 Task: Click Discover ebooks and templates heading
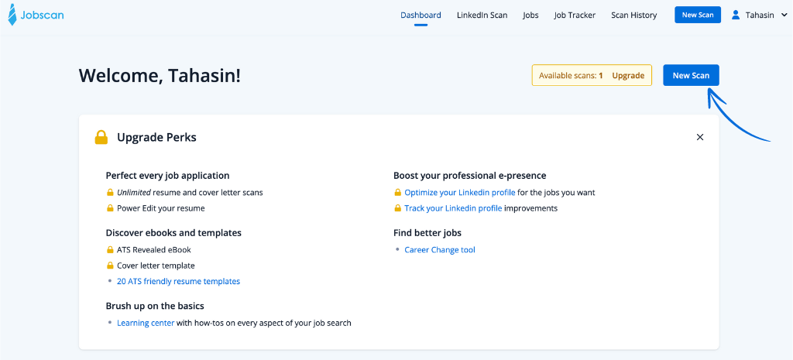[x=173, y=232]
